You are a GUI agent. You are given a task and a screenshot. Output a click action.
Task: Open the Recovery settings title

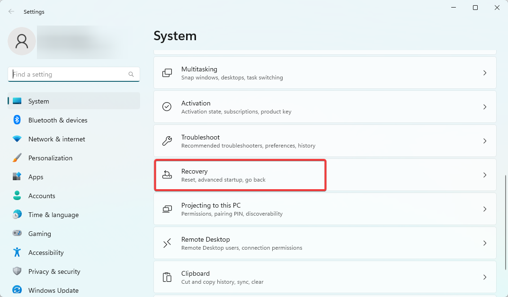click(x=195, y=172)
